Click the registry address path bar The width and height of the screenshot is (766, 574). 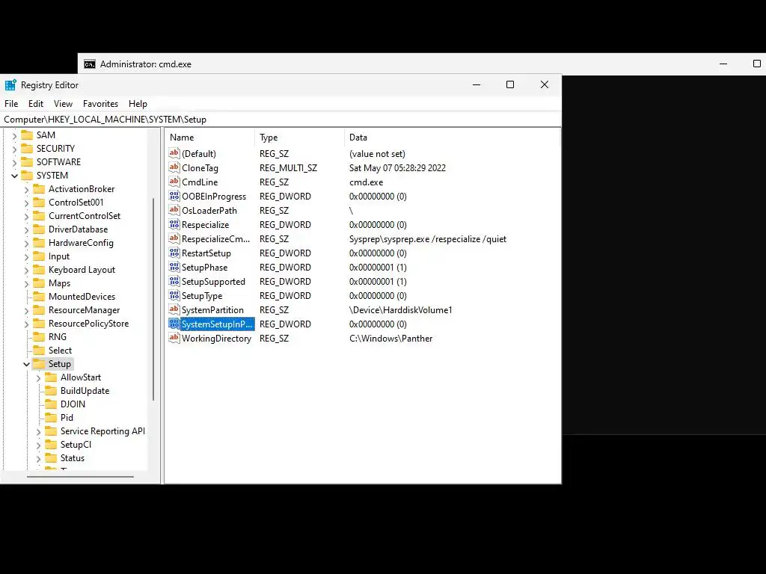pos(281,120)
